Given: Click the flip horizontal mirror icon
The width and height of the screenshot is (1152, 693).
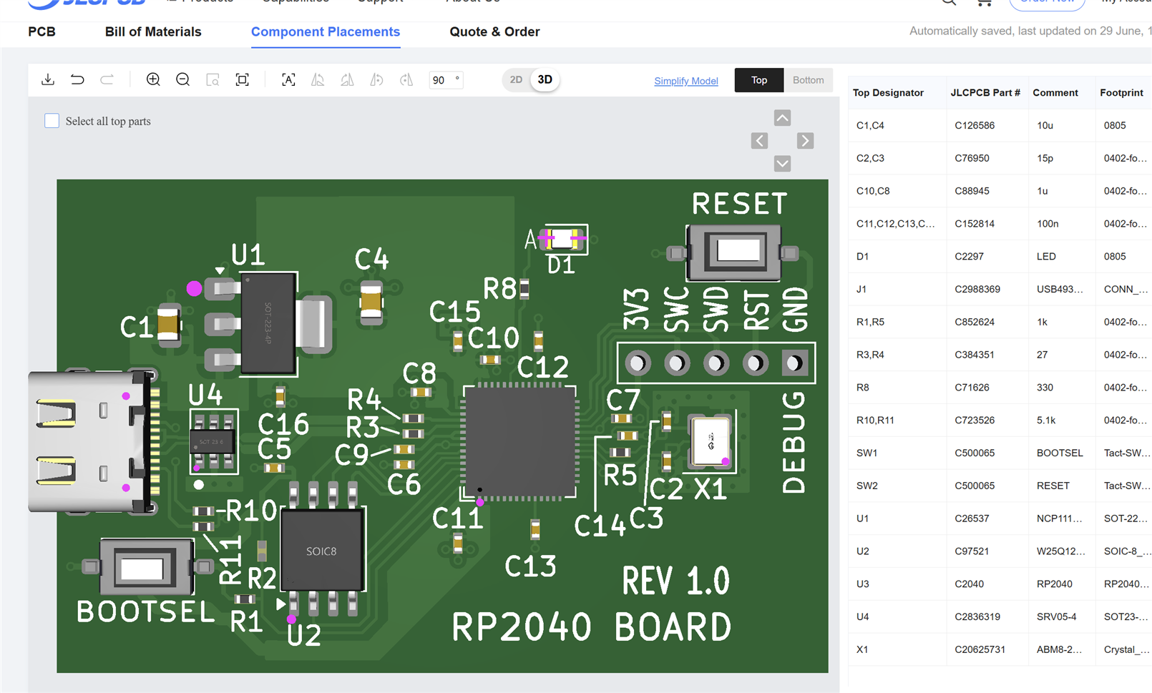Looking at the screenshot, I should [318, 80].
